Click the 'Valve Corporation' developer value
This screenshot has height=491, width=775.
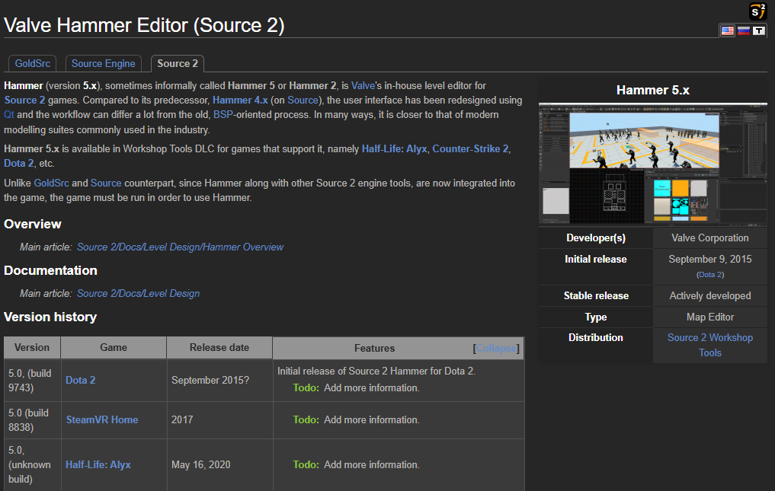(x=710, y=238)
